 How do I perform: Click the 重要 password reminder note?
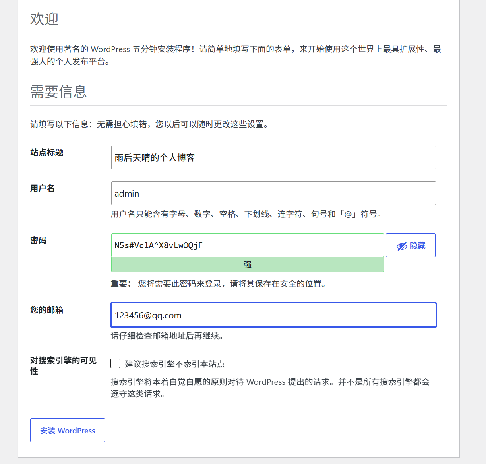(x=220, y=283)
